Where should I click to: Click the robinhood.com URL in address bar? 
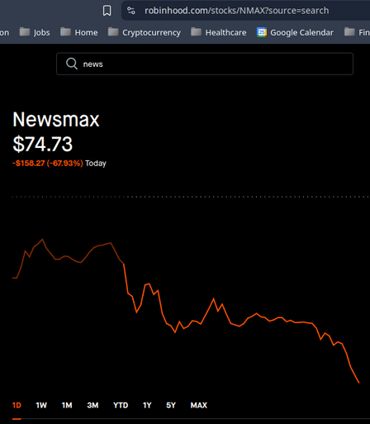point(236,11)
